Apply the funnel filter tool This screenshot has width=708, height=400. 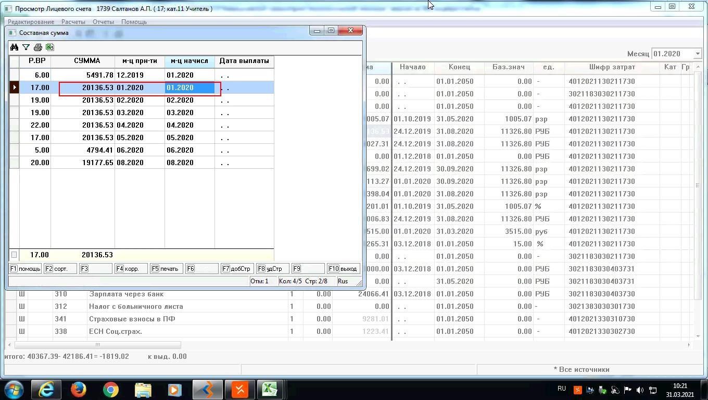coord(26,47)
